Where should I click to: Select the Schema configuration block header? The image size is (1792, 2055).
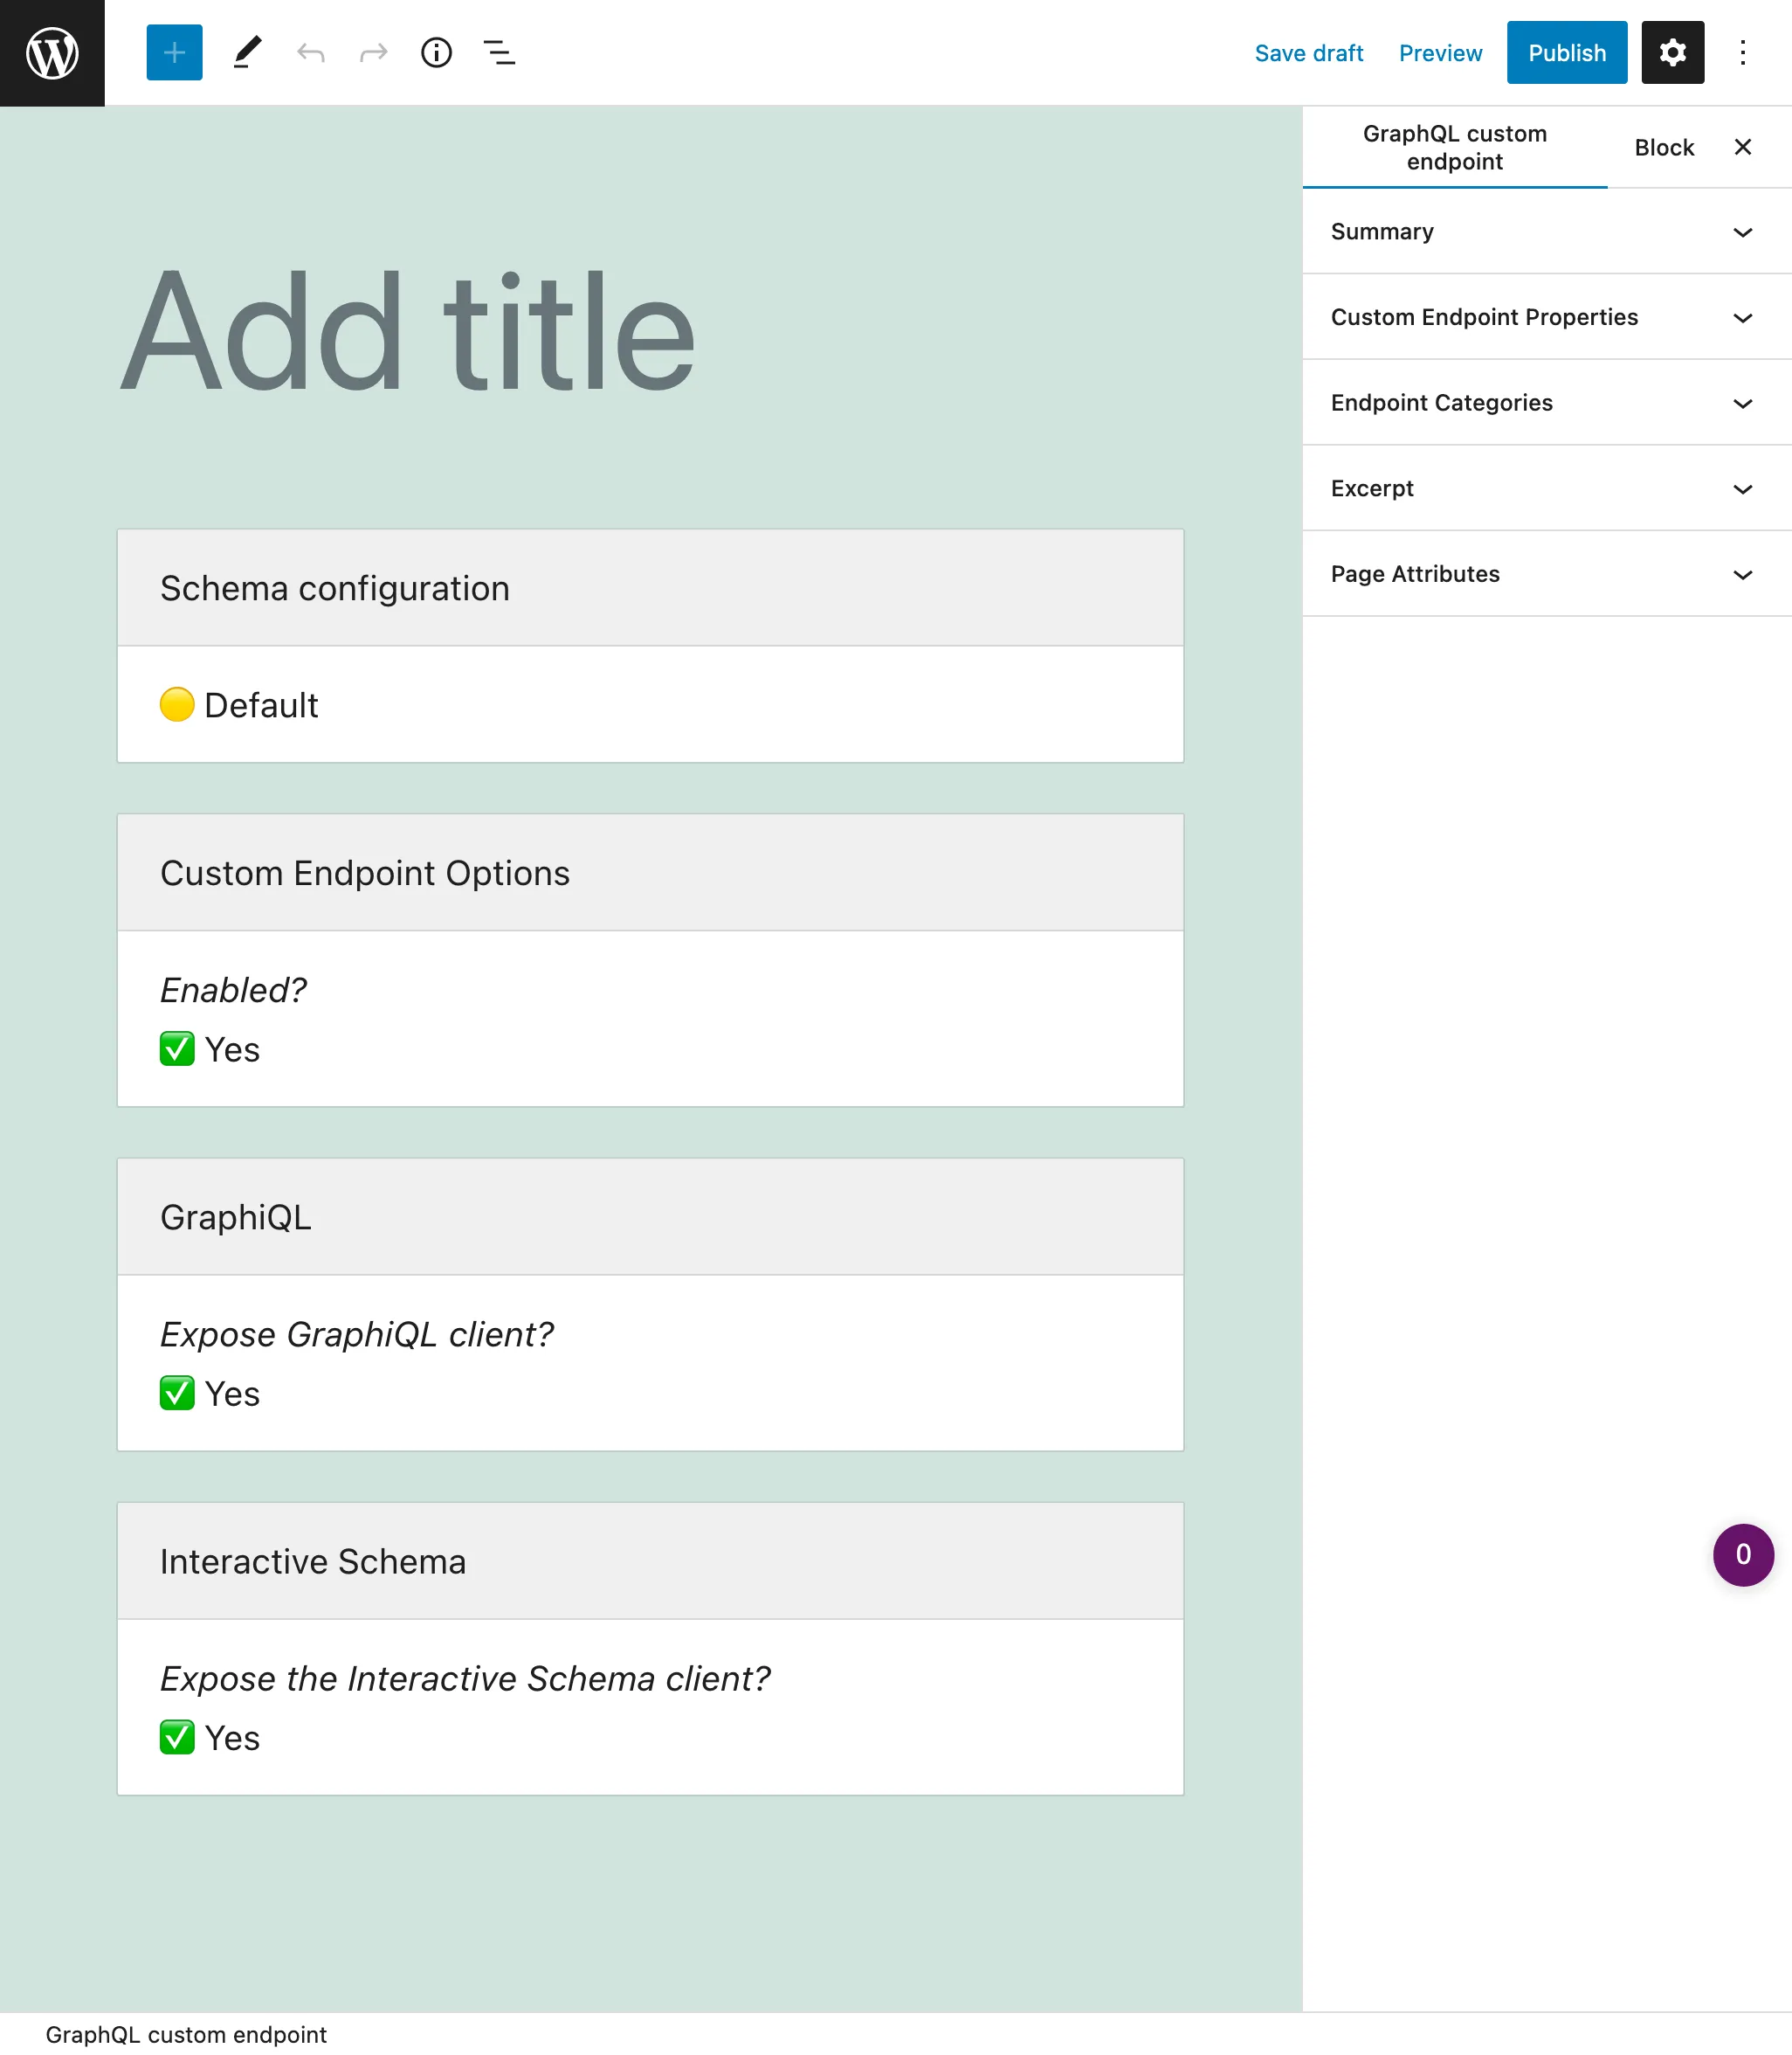pyautogui.click(x=650, y=587)
